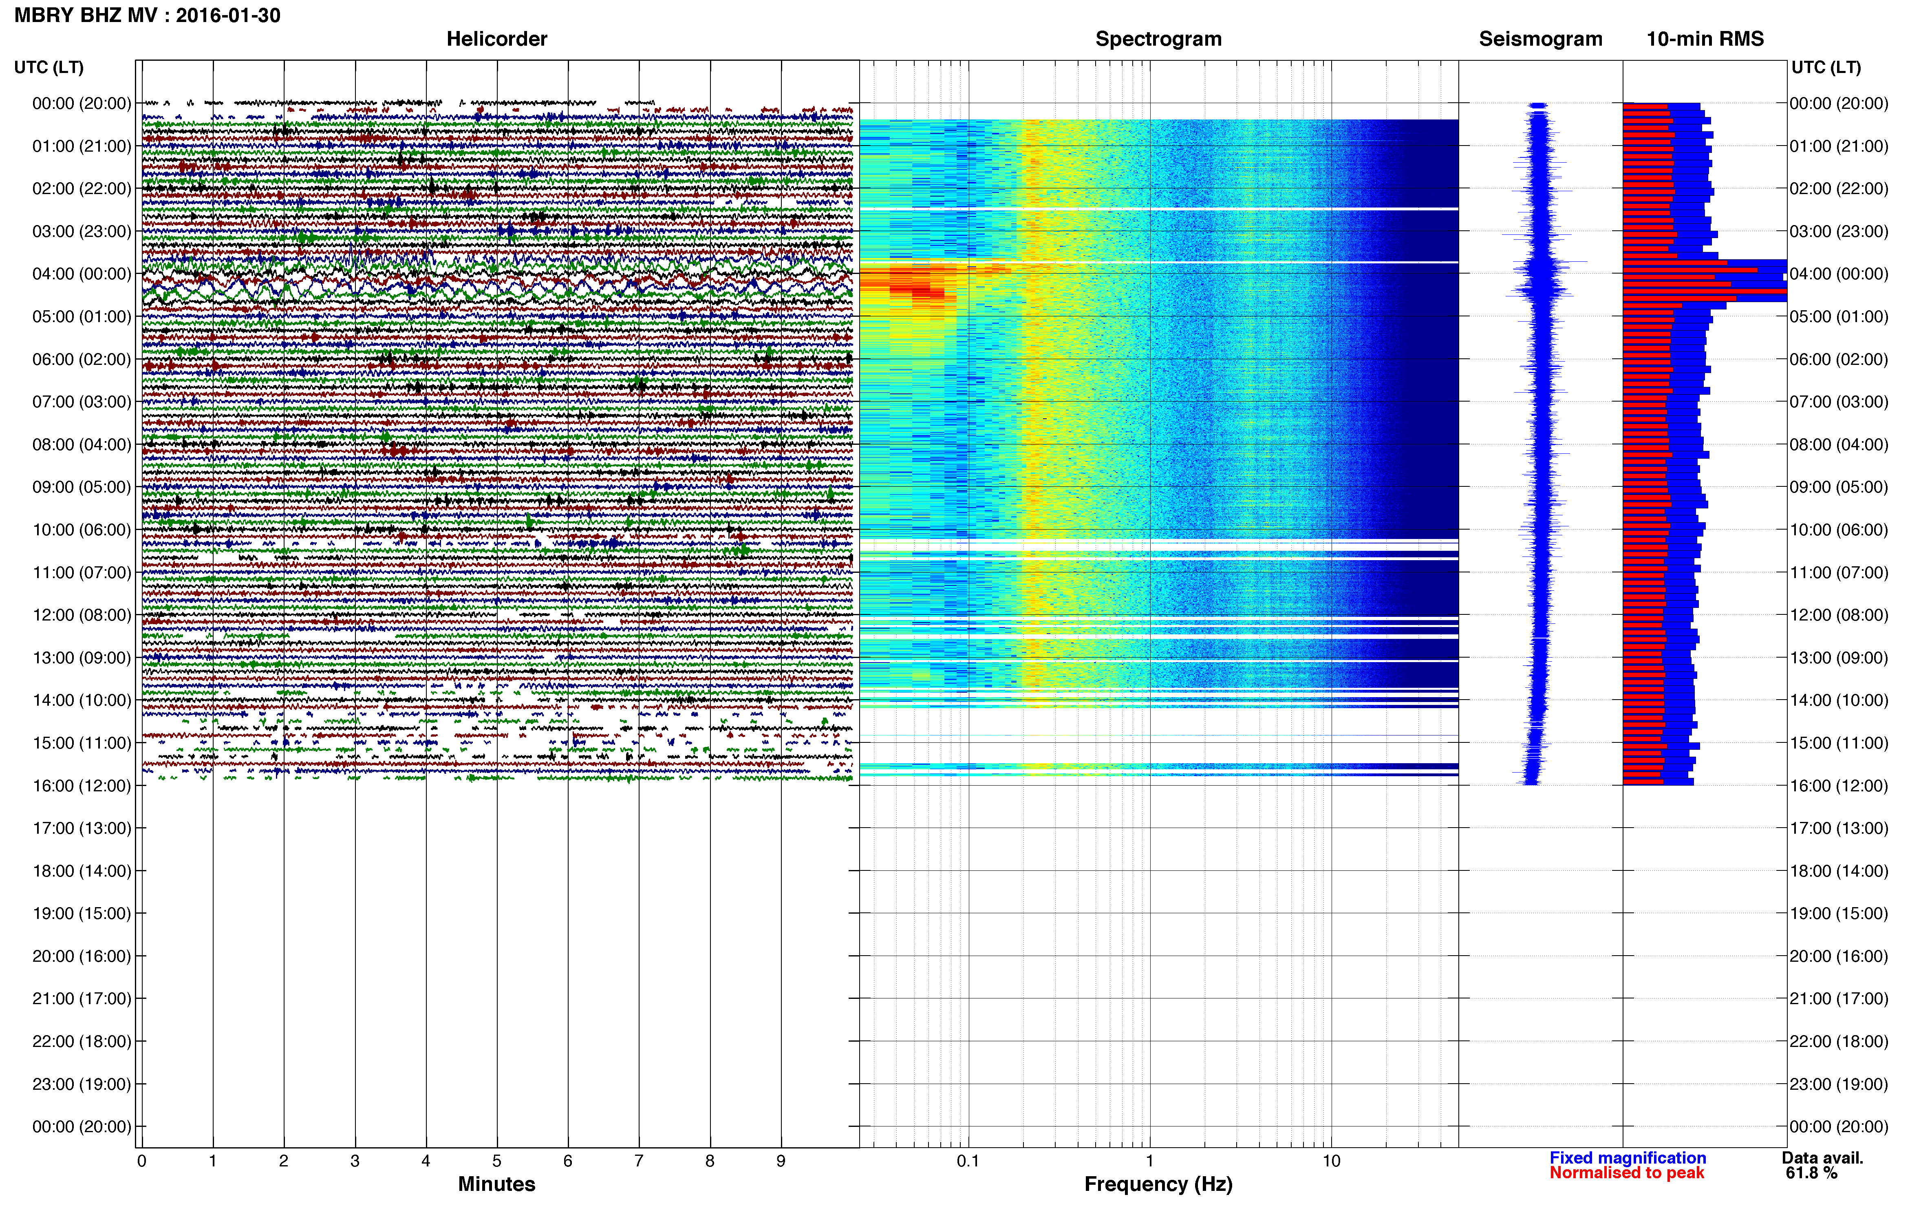The height and width of the screenshot is (1208, 1932).
Task: Click the right '22:00 (18:00)' time label
Action: [x=1839, y=1041]
